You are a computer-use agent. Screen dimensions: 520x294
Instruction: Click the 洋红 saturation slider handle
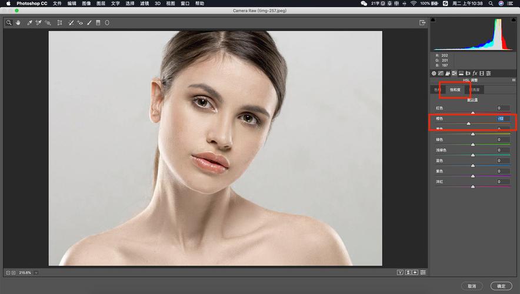pyautogui.click(x=473, y=187)
